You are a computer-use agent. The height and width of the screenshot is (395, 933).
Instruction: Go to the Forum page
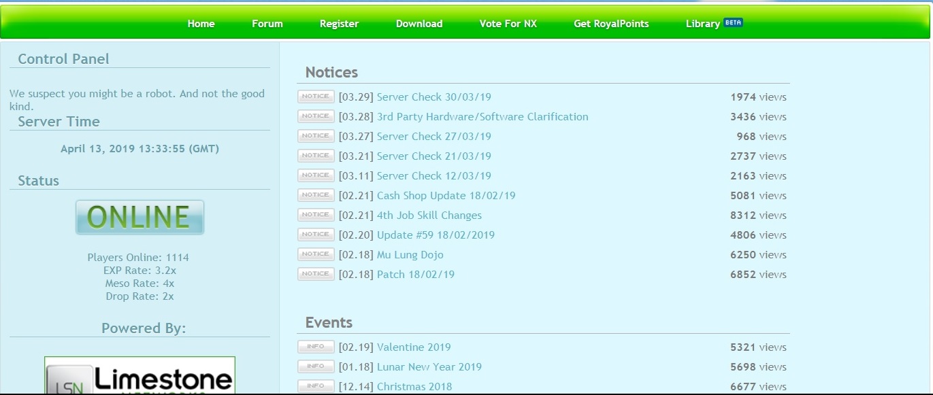point(267,24)
